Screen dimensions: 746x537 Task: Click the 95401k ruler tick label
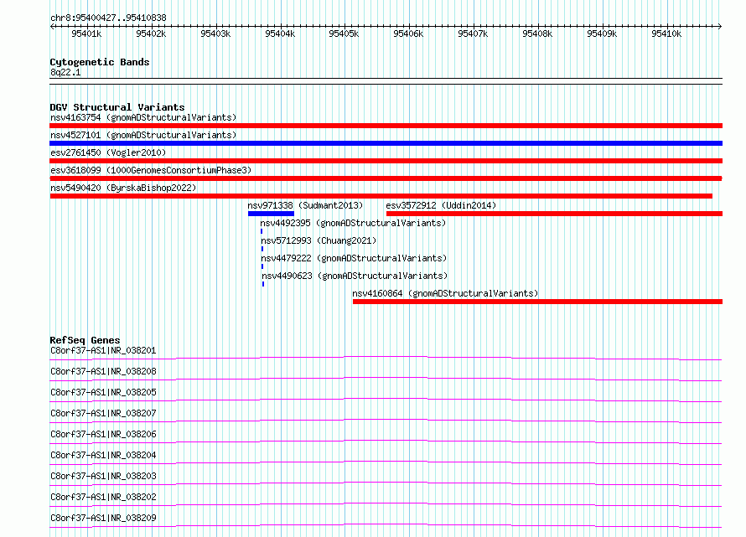click(86, 34)
